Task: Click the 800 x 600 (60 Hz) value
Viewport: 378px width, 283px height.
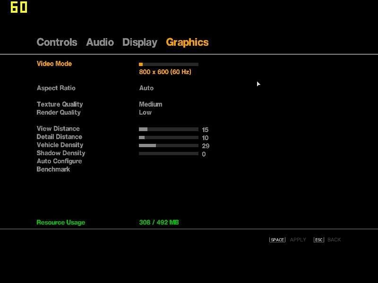Action: click(x=165, y=72)
